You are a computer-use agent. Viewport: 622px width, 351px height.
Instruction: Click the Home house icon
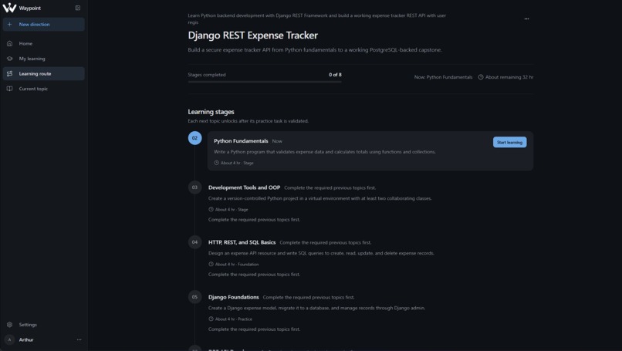(x=10, y=44)
